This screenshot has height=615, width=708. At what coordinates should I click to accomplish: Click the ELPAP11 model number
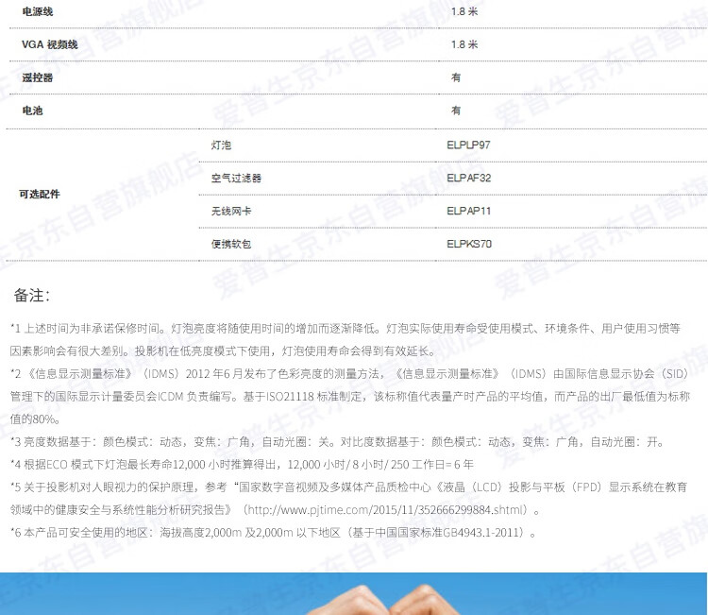pyautogui.click(x=468, y=211)
